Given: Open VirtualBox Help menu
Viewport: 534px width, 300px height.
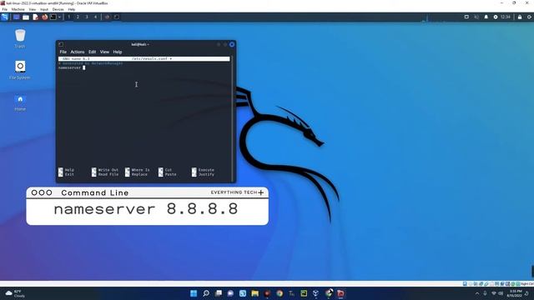Looking at the screenshot, I should (x=72, y=9).
